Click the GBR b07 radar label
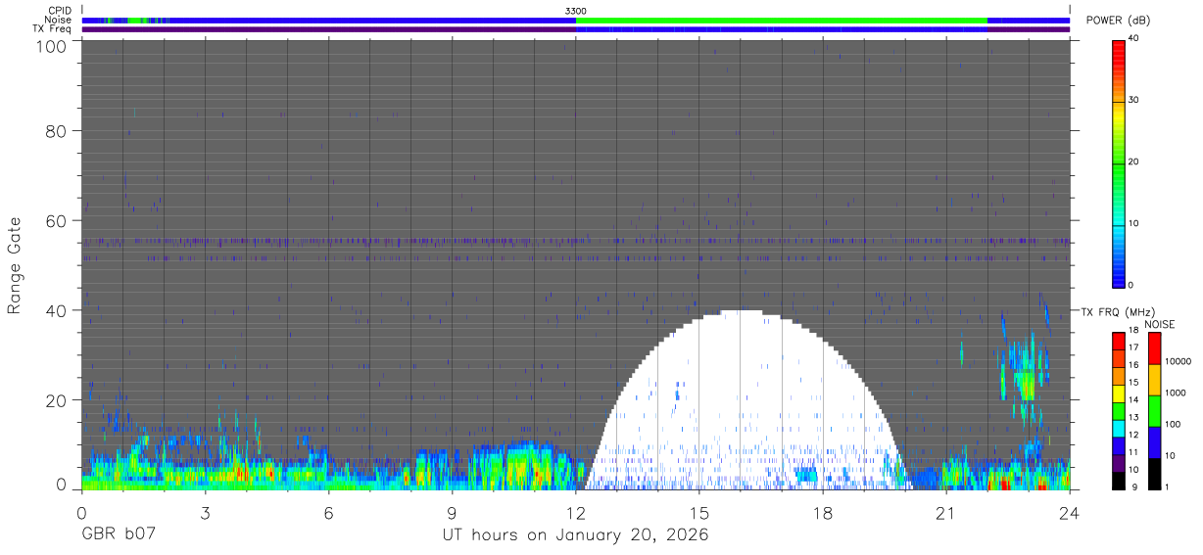Viewport: 1203px width, 555px height. coord(118,535)
